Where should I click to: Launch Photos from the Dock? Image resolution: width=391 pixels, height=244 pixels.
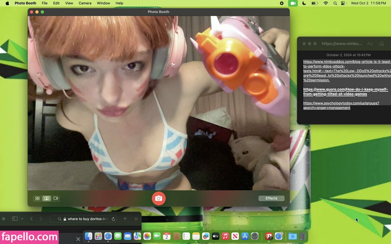(x=147, y=237)
